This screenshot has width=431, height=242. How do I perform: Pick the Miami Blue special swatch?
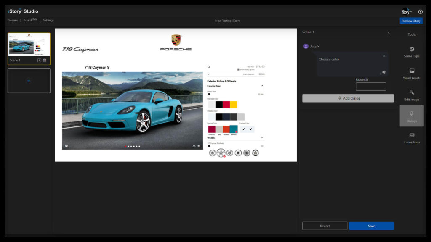234,129
